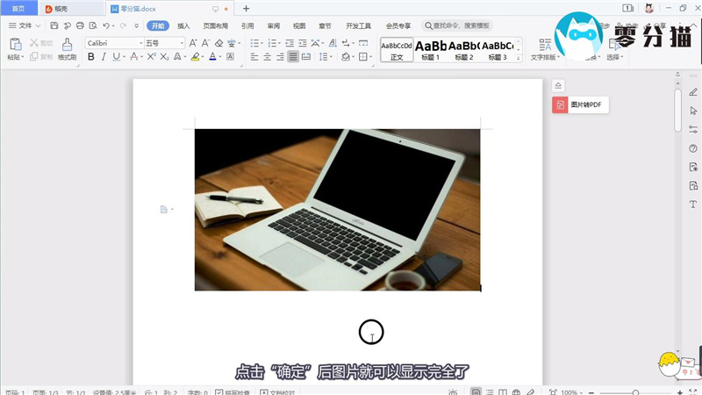Toggle italic text formatting
This screenshot has width=702, height=395.
(104, 57)
